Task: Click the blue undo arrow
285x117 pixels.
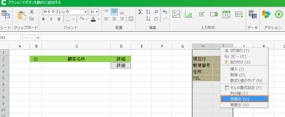Action: [165, 12]
